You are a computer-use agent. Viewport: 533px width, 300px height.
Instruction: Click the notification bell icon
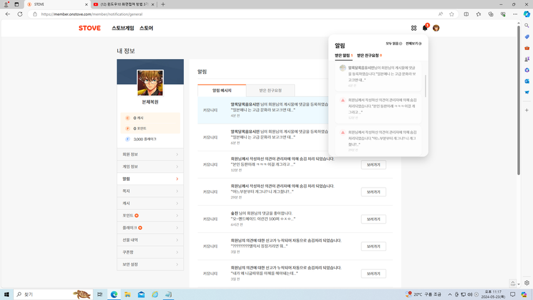click(x=425, y=28)
